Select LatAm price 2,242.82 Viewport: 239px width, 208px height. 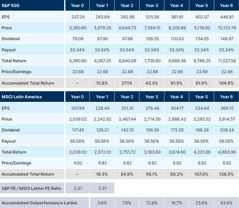click(103, 119)
